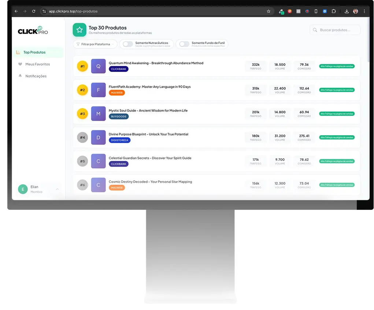Click the bookmark star in the address bar

click(269, 11)
